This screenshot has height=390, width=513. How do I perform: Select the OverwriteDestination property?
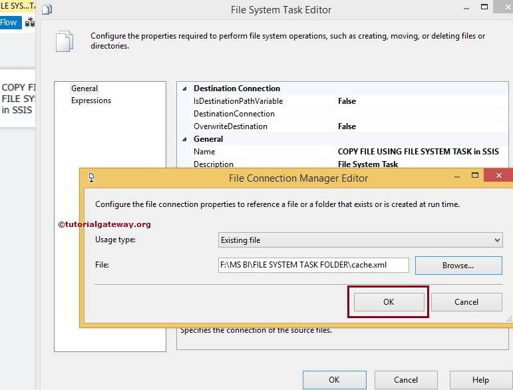pos(230,126)
